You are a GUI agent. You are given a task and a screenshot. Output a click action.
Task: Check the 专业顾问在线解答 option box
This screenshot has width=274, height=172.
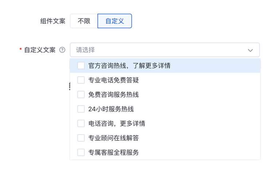point(81,138)
